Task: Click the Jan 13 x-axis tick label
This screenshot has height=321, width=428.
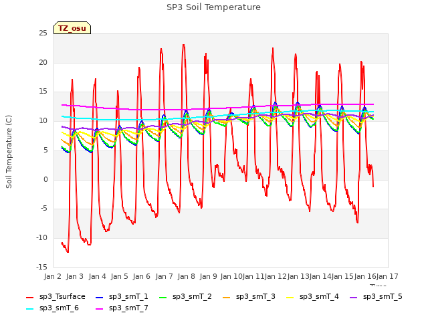Action: [298, 276]
